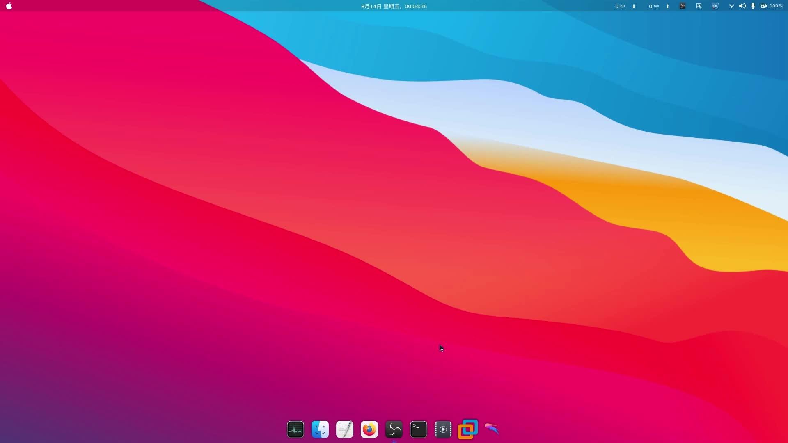Open Activity Monitor from the dock
Screen dimensions: 788x443
(295, 429)
